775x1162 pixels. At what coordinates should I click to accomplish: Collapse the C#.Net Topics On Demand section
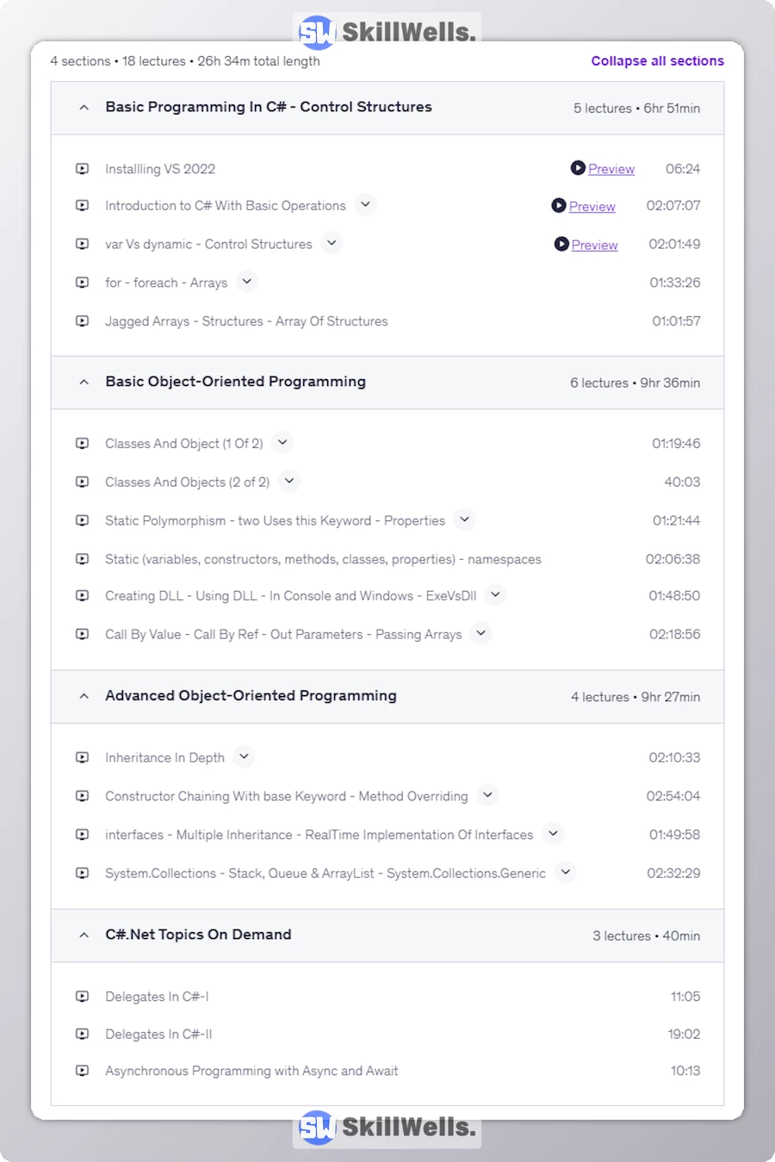click(84, 935)
